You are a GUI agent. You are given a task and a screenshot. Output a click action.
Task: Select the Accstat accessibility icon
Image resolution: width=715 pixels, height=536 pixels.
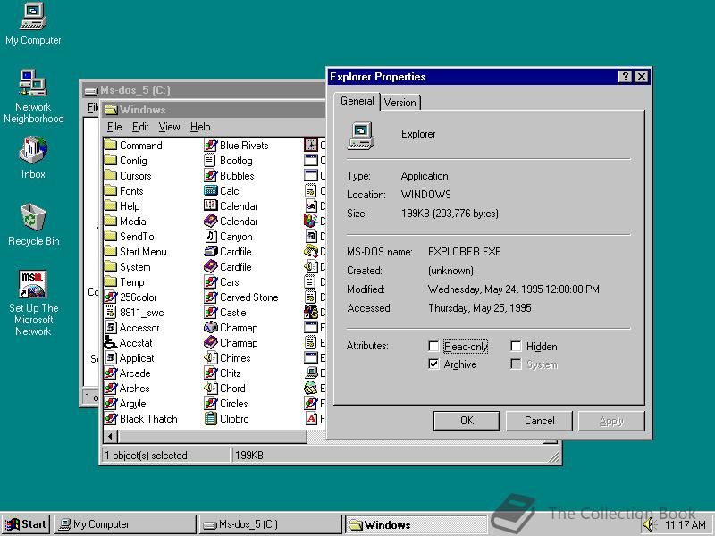pos(110,343)
